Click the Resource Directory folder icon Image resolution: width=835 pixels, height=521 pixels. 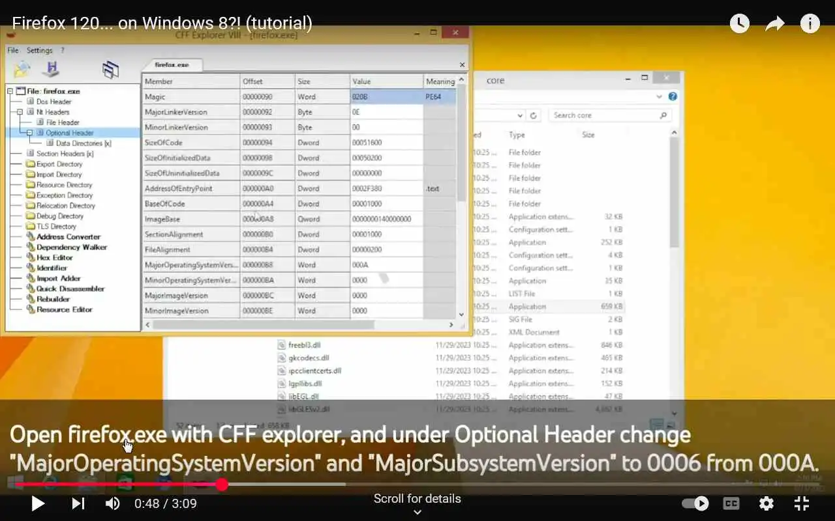pos(31,185)
